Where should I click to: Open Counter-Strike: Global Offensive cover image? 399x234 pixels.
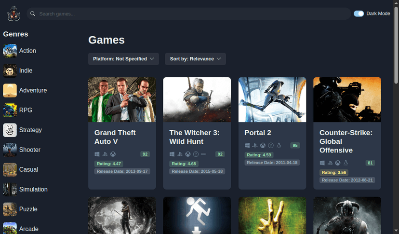click(347, 100)
